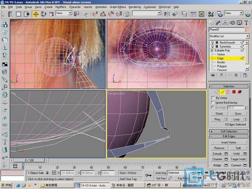Click the Grow selection button
252x189 pixels.
[x=238, y=113]
